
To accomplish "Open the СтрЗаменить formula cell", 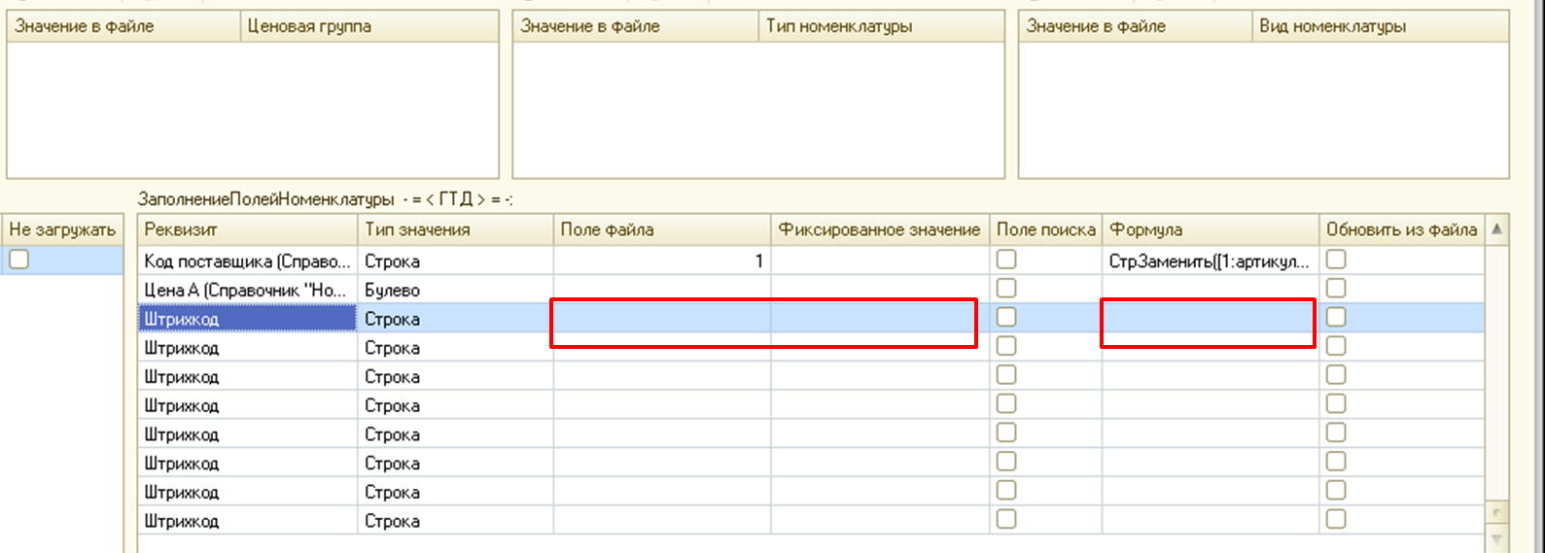I will (1210, 261).
